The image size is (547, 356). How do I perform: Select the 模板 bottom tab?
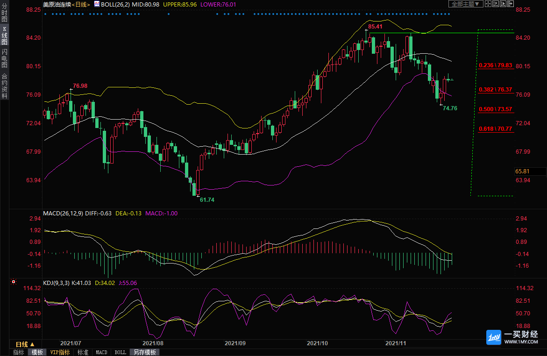click(37, 353)
